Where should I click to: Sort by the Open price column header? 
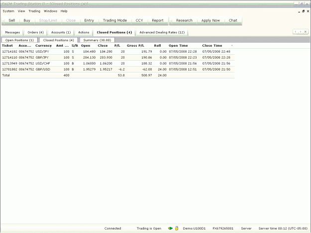86,46
